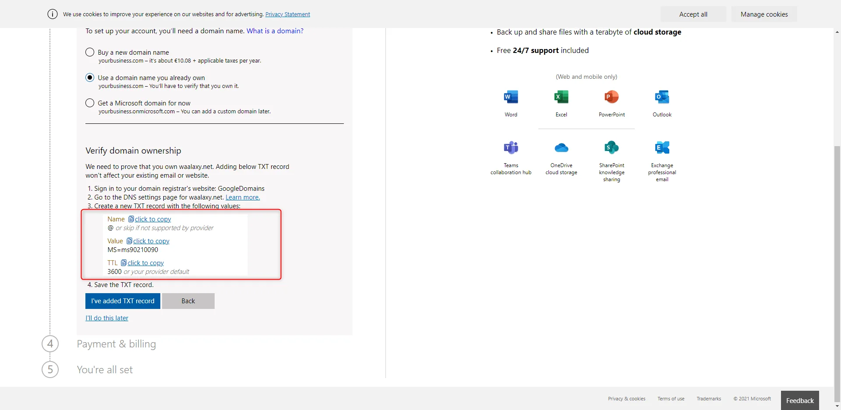Viewport: 841px width, 410px height.
Task: Open the Privacy Statement link
Action: point(288,14)
